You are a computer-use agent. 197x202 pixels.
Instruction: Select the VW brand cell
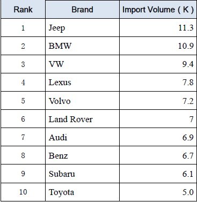tap(82, 64)
